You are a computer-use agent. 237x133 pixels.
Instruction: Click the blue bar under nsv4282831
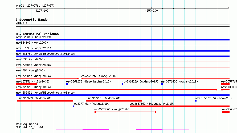tap(122, 95)
